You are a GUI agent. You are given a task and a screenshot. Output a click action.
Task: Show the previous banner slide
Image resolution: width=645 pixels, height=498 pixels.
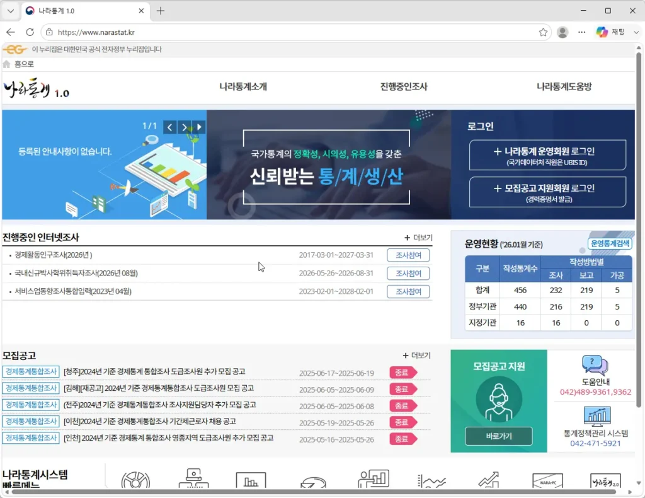point(170,127)
